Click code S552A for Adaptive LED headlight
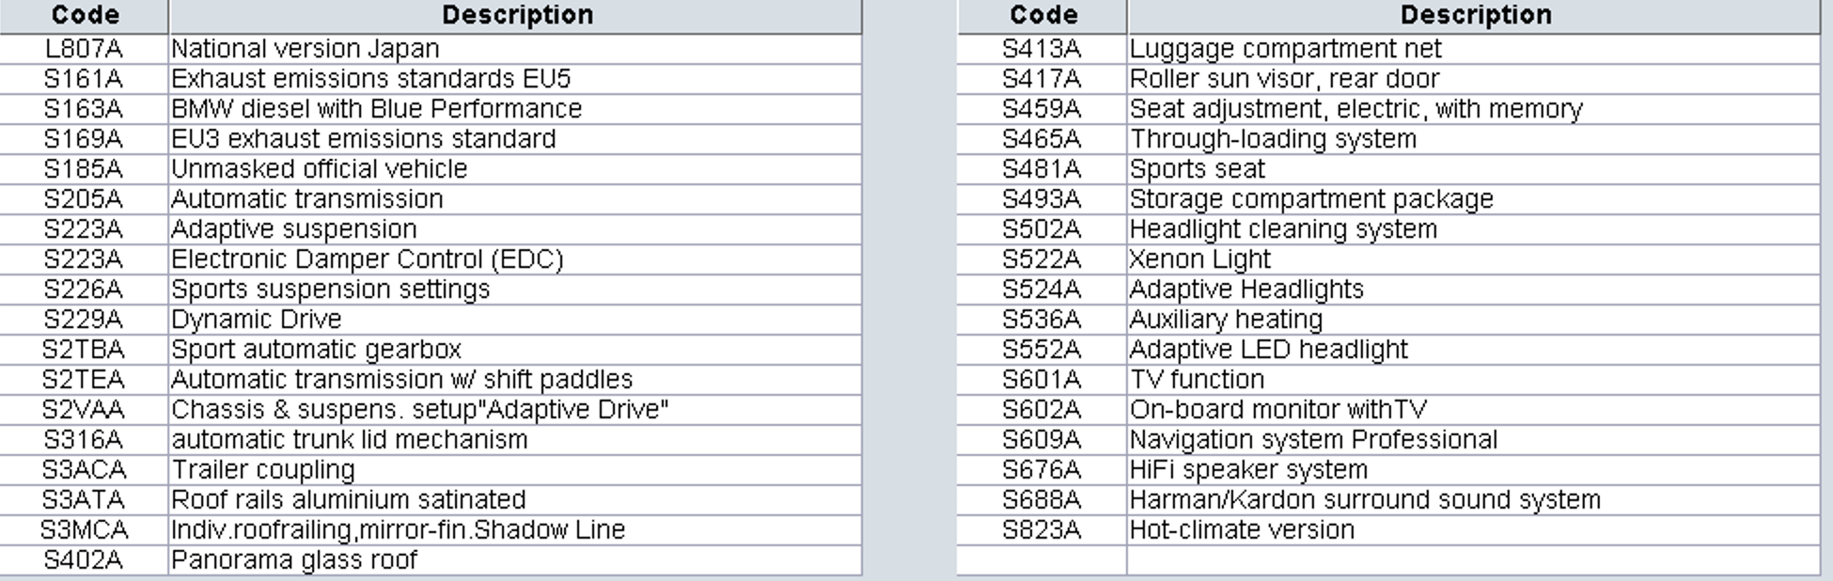The width and height of the screenshot is (1833, 581). pos(1042,350)
